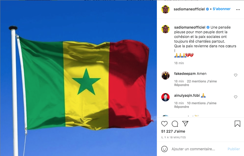Like the post with heart icon

(x=164, y=124)
